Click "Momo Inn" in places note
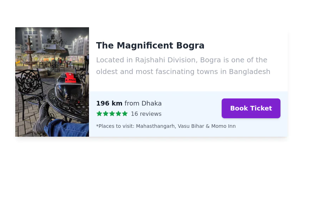 (x=223, y=126)
